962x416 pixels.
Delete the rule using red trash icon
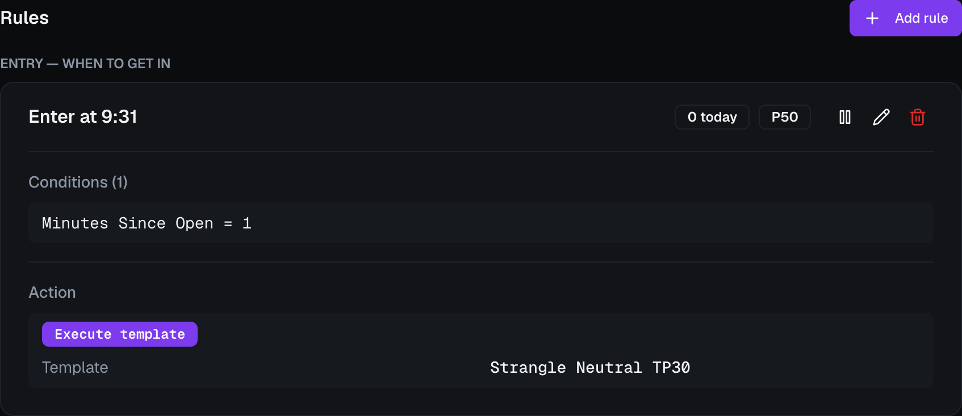coord(918,117)
